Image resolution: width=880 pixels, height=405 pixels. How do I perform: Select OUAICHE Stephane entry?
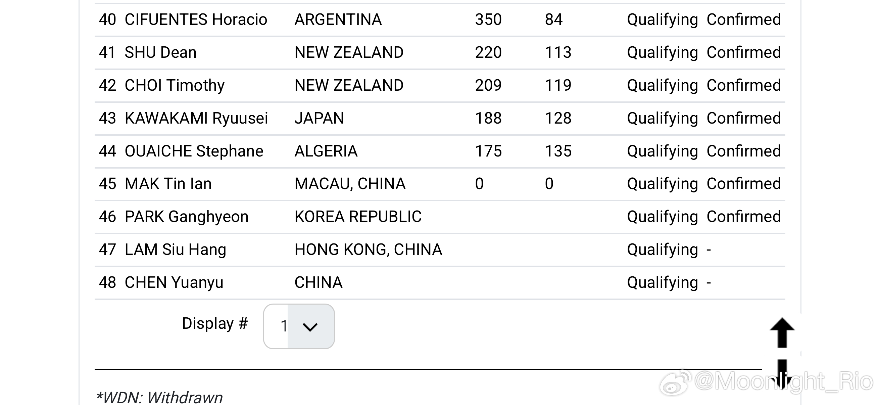[194, 151]
